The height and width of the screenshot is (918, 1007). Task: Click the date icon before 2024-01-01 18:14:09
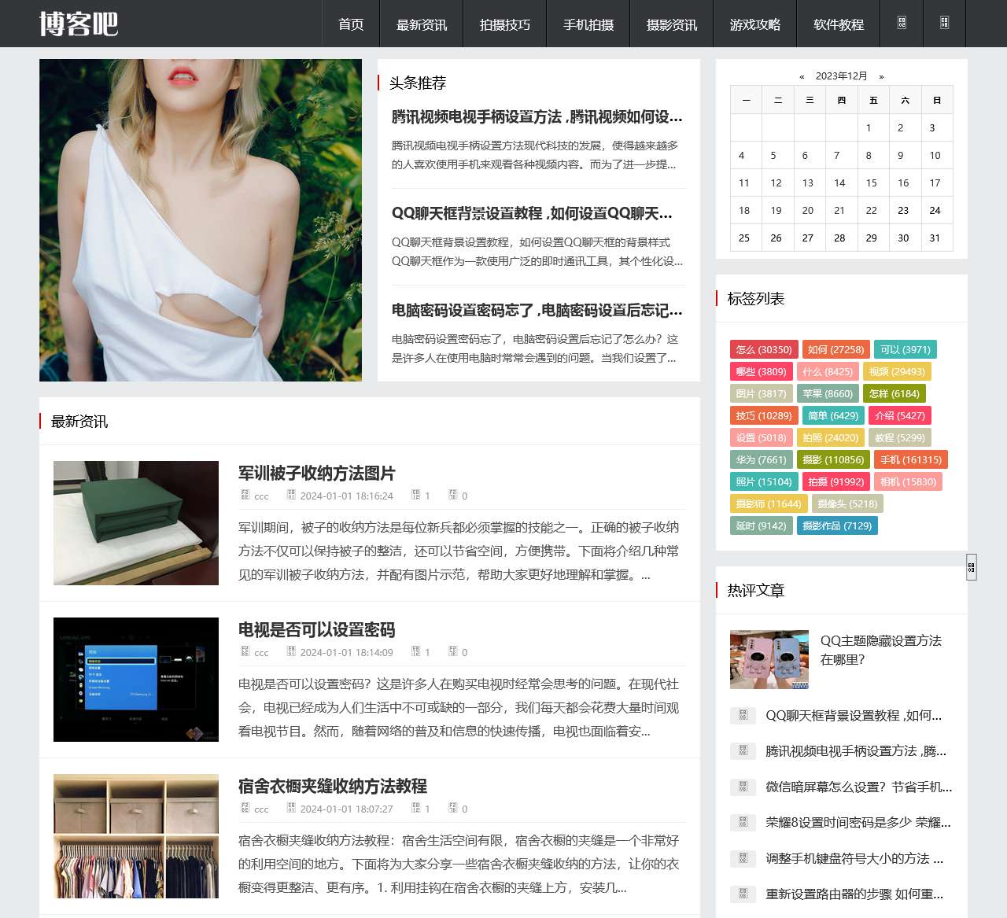pyautogui.click(x=291, y=651)
